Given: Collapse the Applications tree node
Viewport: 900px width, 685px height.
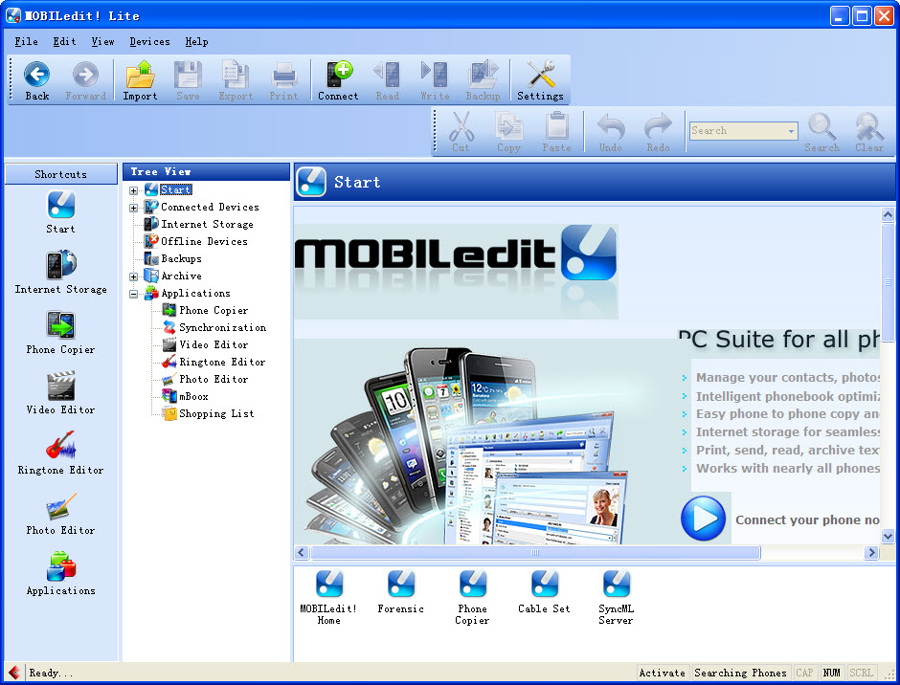Looking at the screenshot, I should (x=133, y=294).
